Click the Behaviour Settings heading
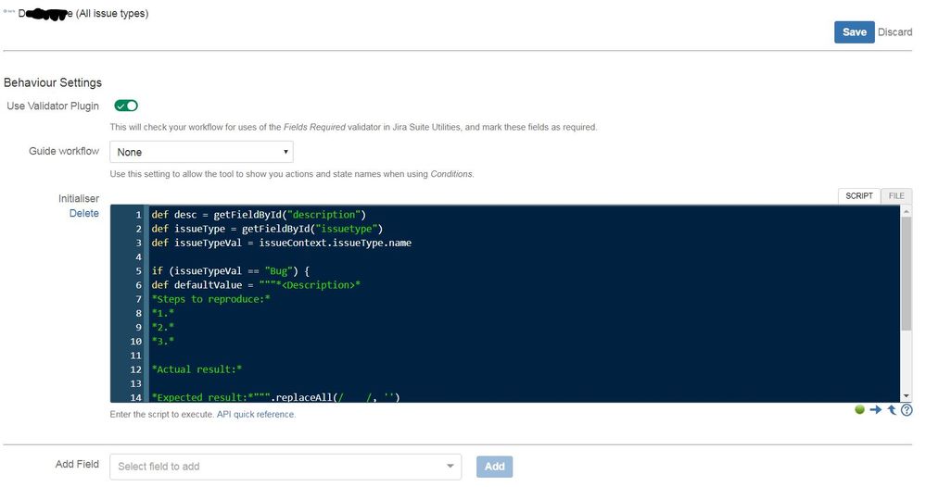The width and height of the screenshot is (926, 487). [x=53, y=82]
